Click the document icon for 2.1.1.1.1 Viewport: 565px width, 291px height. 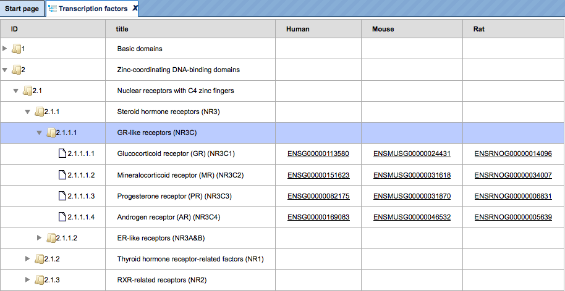62,154
